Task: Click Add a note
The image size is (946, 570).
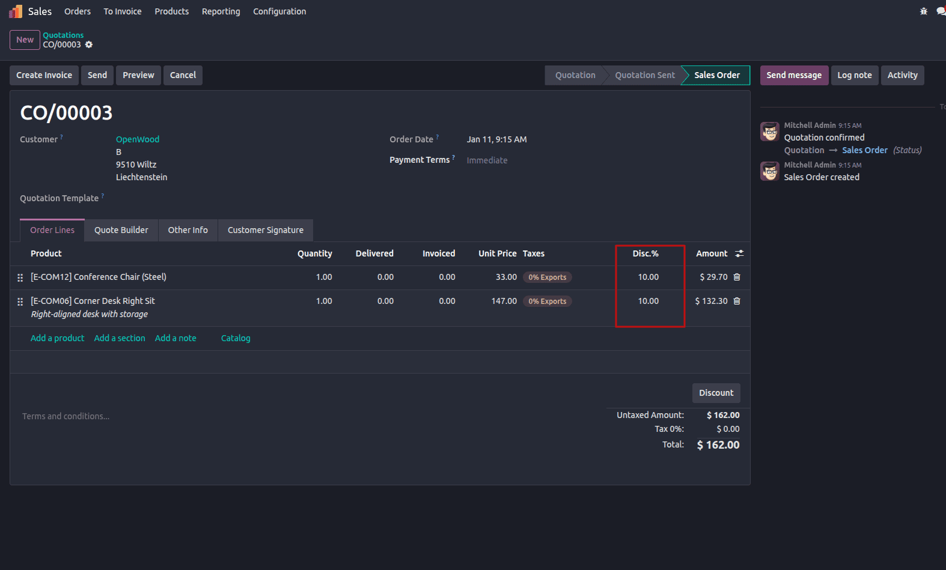Action: click(175, 338)
